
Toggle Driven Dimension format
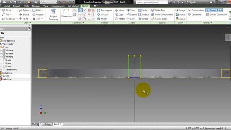tap(217, 14)
